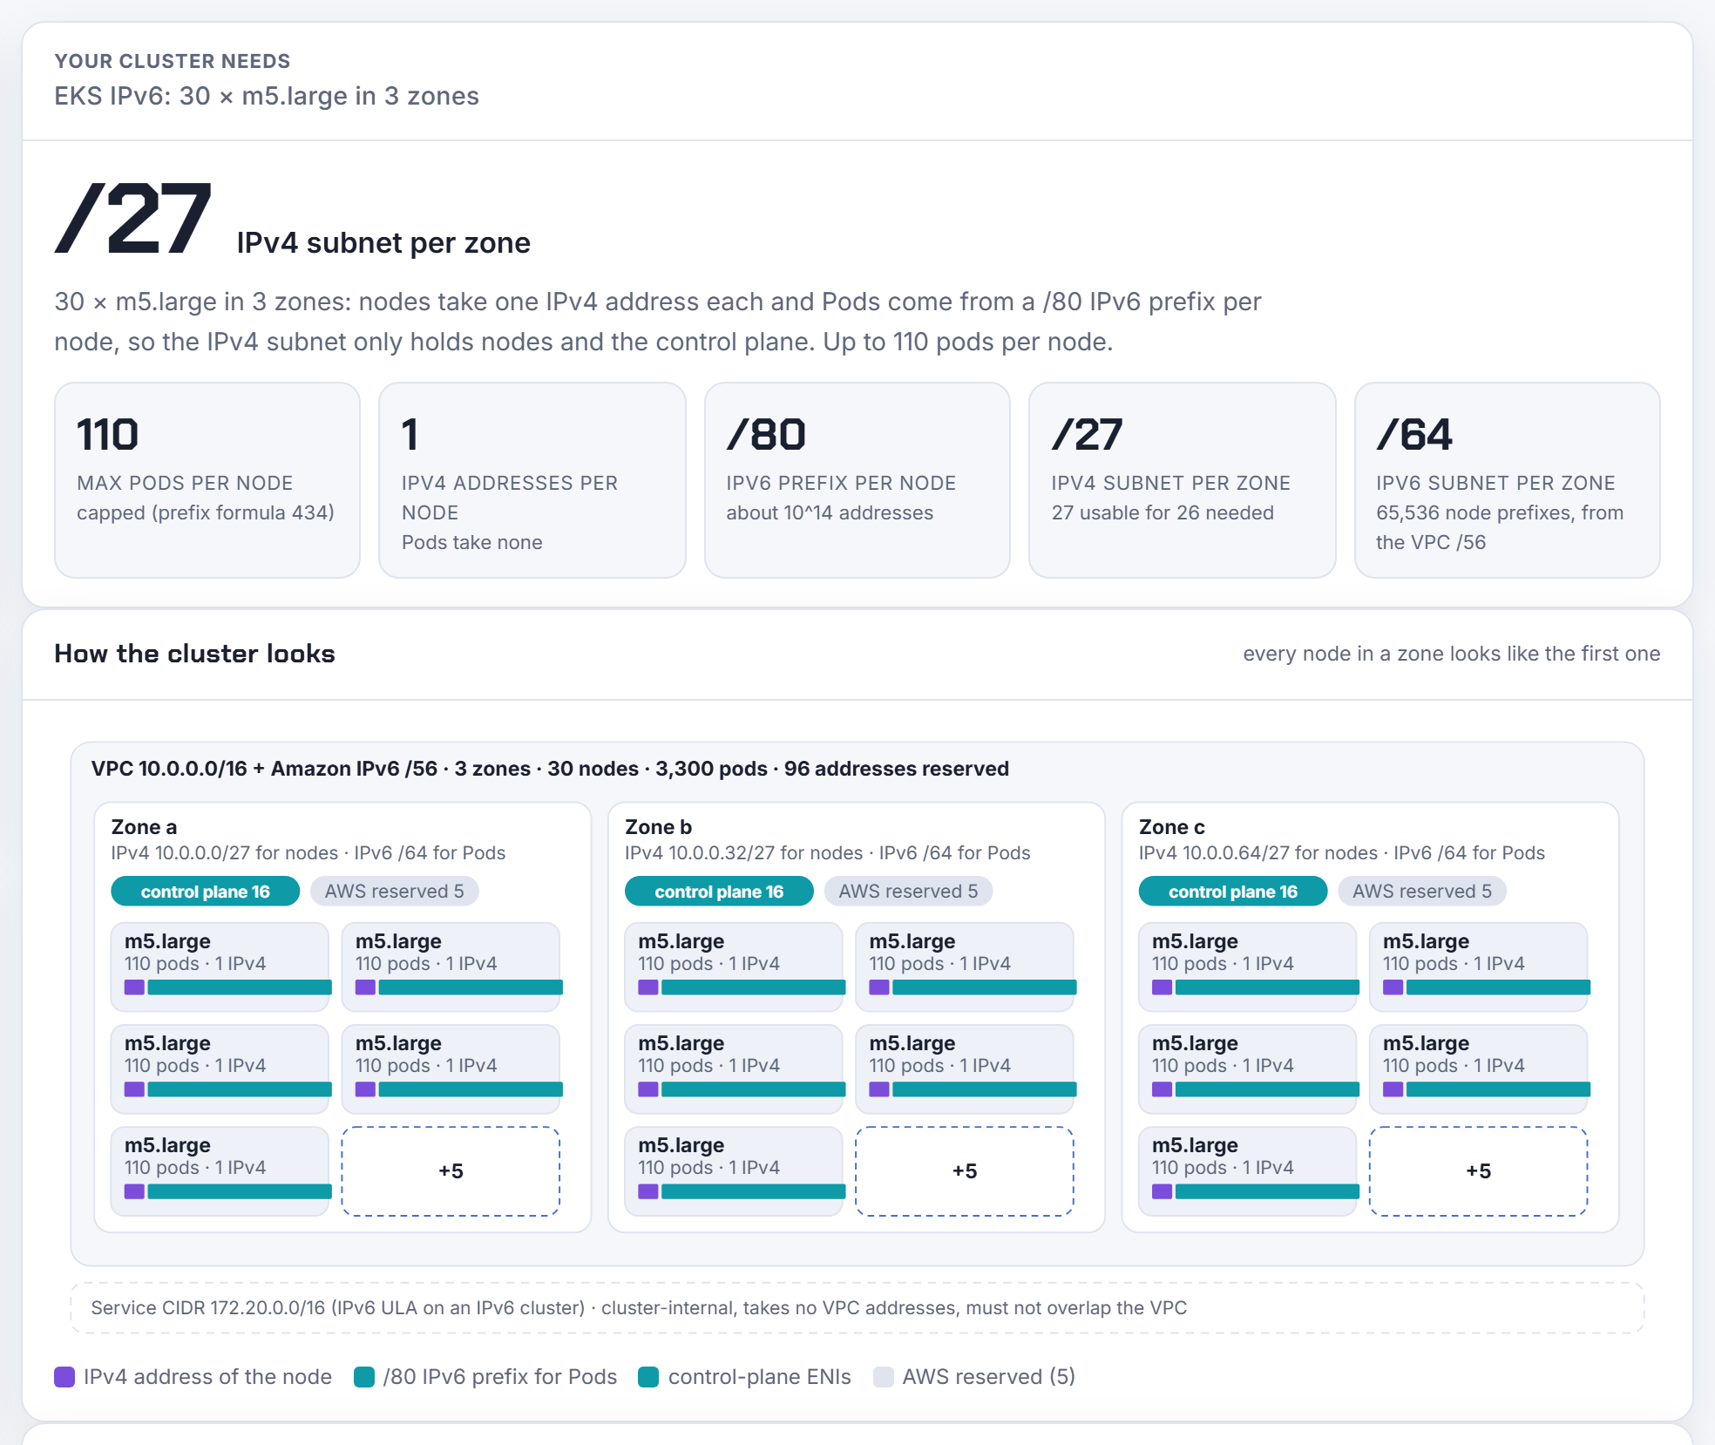
Task: Click the 'AWS reserved 5' pill in Zone c
Action: 1422,891
